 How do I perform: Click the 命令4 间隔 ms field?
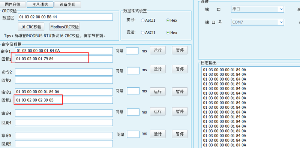133,112
